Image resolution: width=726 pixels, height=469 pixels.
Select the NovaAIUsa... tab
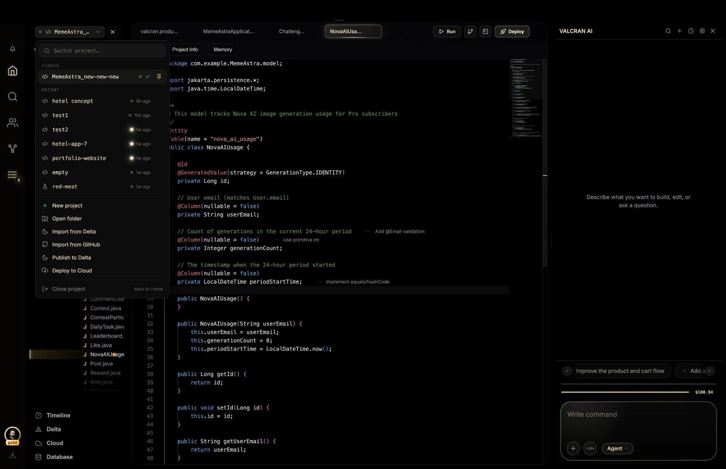(x=353, y=32)
